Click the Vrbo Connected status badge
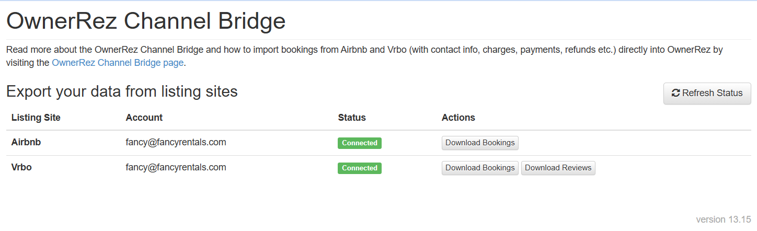 click(x=360, y=168)
